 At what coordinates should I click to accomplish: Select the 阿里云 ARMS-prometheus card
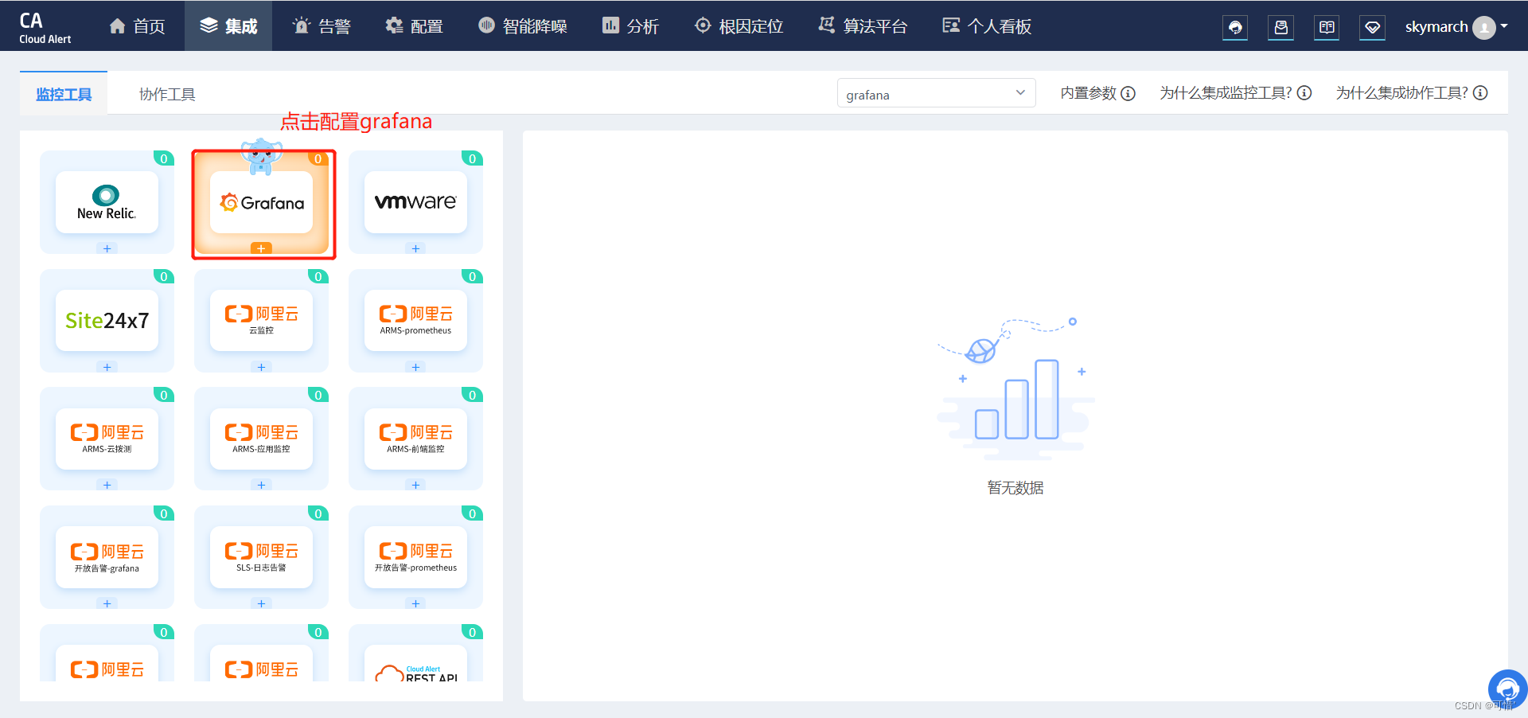pos(415,320)
